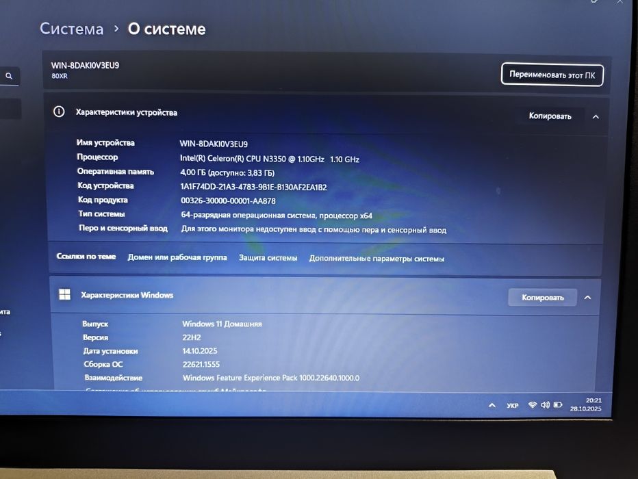This screenshot has height=479, width=638.
Task: Select version value 22H2
Action: coord(192,337)
